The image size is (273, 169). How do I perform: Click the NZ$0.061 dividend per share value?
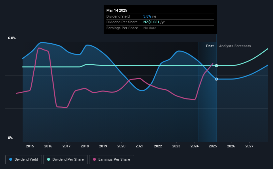151,22
